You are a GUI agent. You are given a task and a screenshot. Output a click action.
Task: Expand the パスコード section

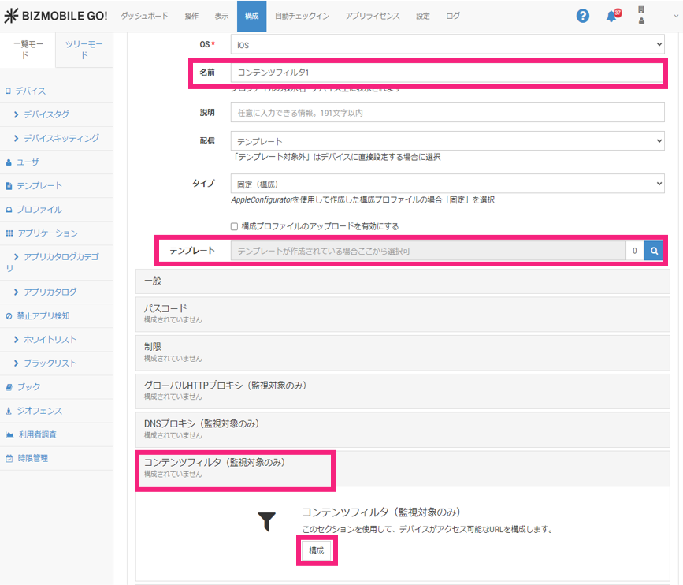[403, 313]
